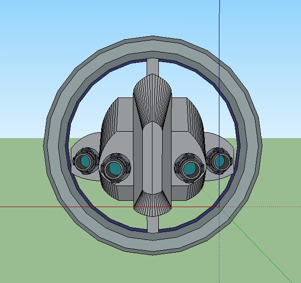Select the inner-right teal engine lens
The height and width of the screenshot is (283, 301).
[x=190, y=169]
